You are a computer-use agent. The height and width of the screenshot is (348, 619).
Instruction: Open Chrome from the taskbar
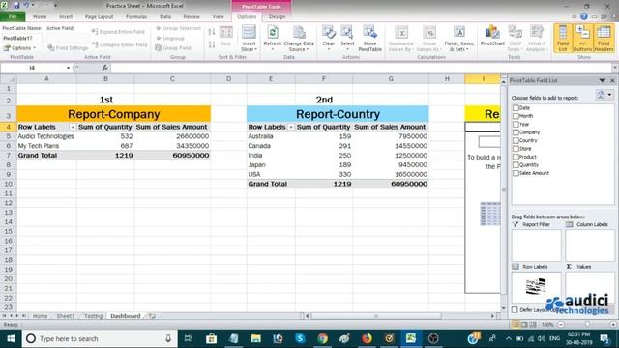tap(322, 338)
